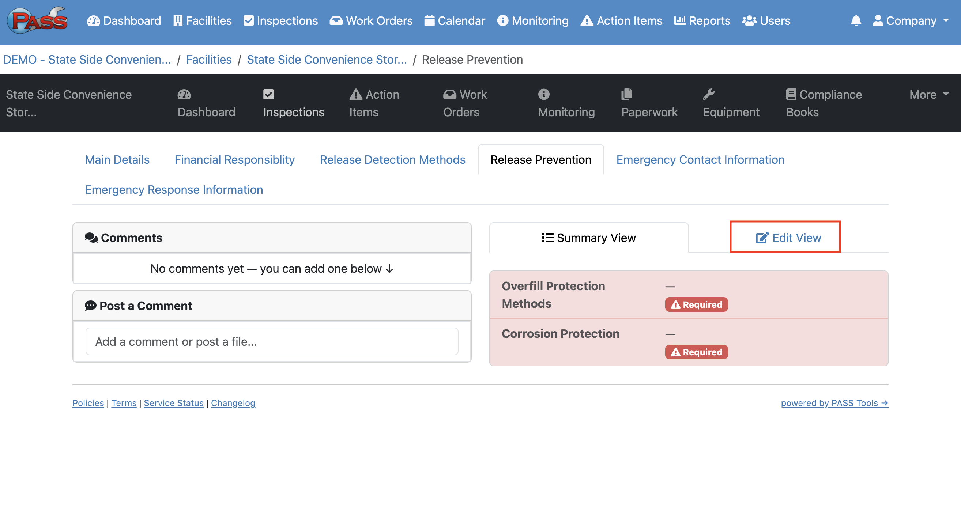Open Compliance Books from facility bar
The width and height of the screenshot is (961, 530).
tap(824, 103)
